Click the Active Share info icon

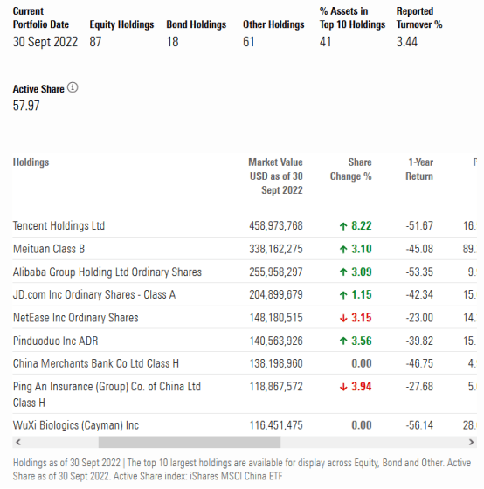[73, 87]
